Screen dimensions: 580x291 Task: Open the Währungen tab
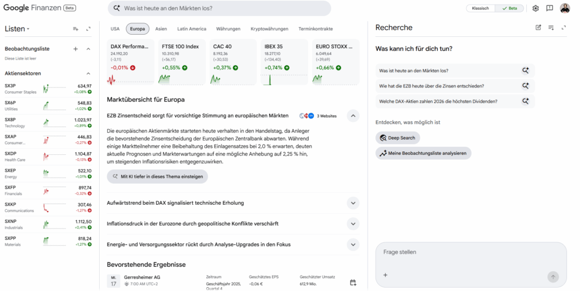pyautogui.click(x=228, y=29)
